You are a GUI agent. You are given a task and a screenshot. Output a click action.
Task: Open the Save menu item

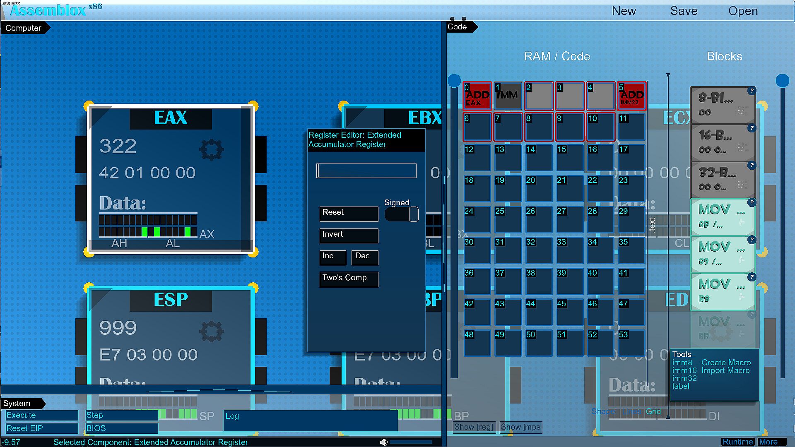[684, 11]
